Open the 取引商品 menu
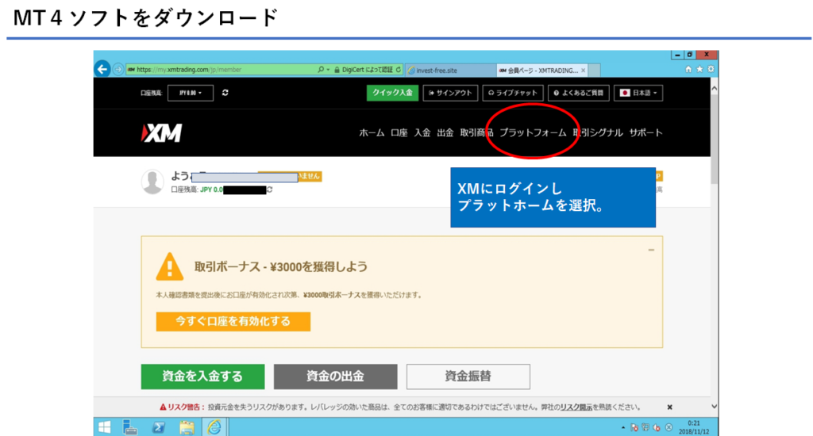 tap(476, 133)
